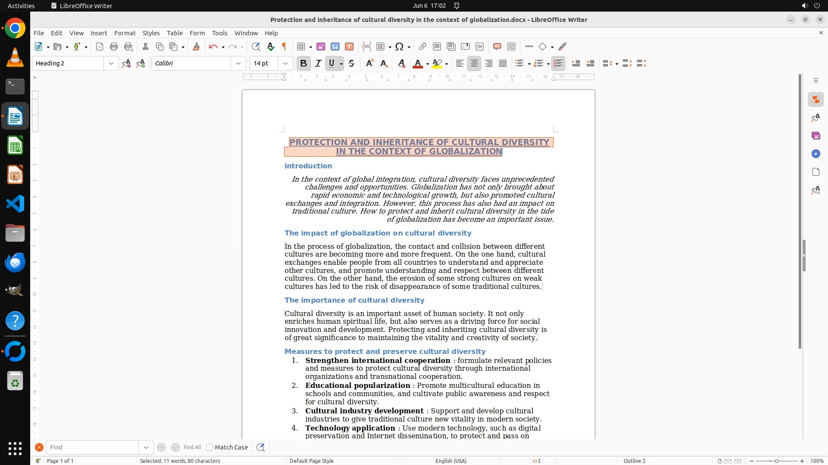Toggle Italic formatting

coord(318,63)
